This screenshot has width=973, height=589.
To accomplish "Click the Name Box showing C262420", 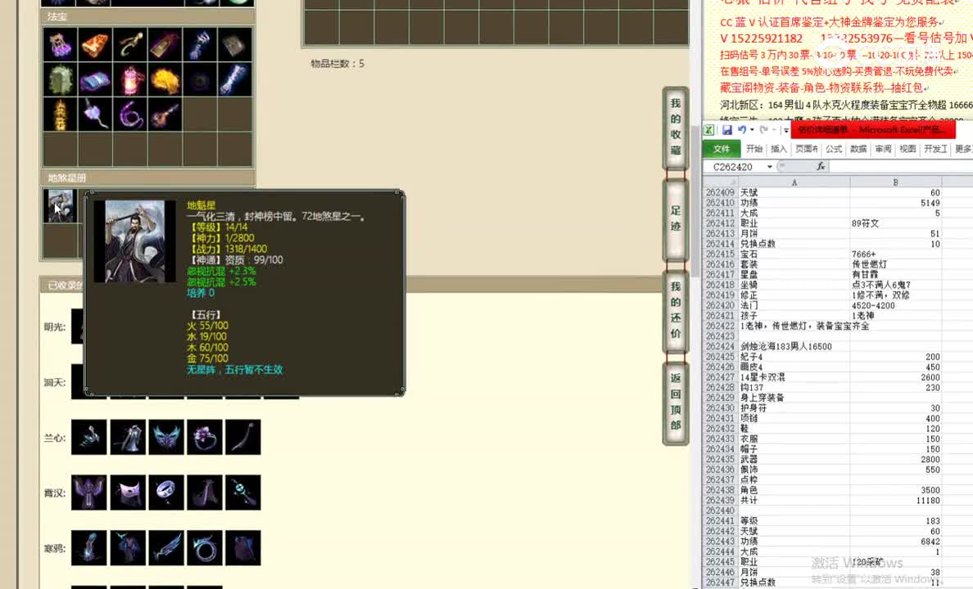I will point(734,167).
